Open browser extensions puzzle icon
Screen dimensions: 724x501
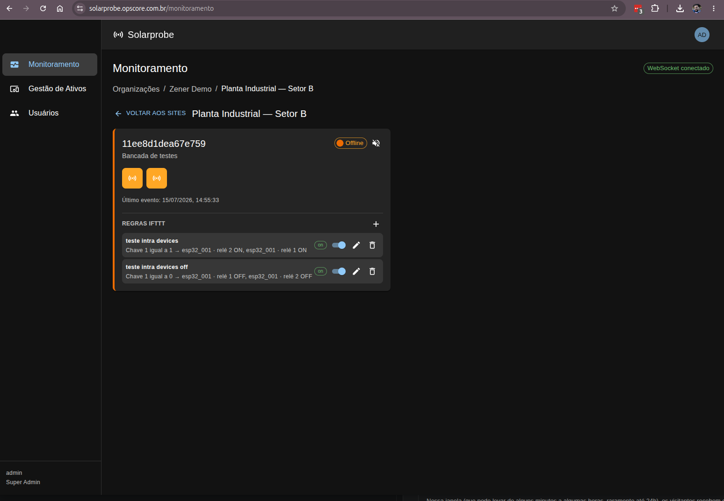pos(655,8)
